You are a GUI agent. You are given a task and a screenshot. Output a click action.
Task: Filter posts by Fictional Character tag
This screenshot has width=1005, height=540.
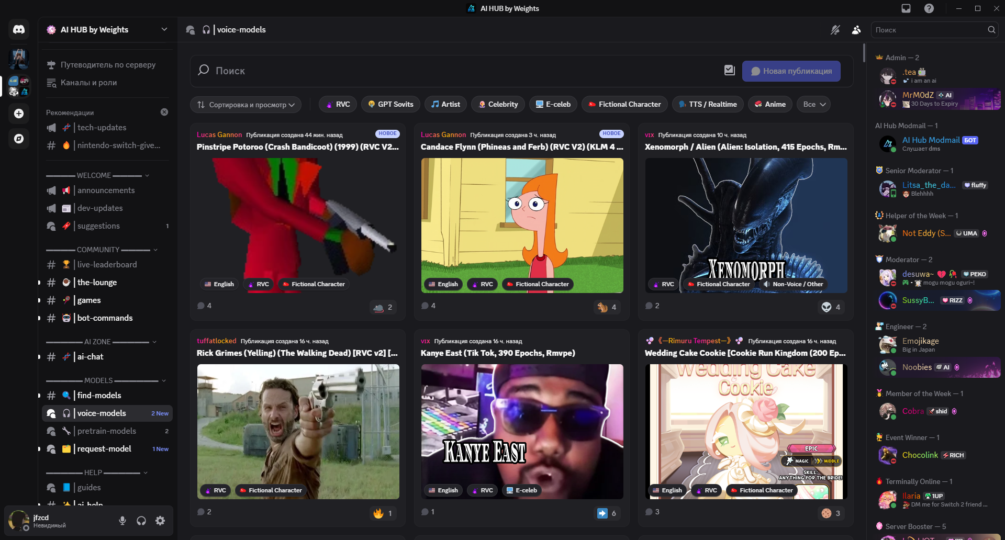624,104
